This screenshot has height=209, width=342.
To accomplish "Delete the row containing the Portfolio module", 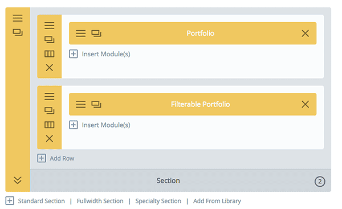I will coord(49,68).
